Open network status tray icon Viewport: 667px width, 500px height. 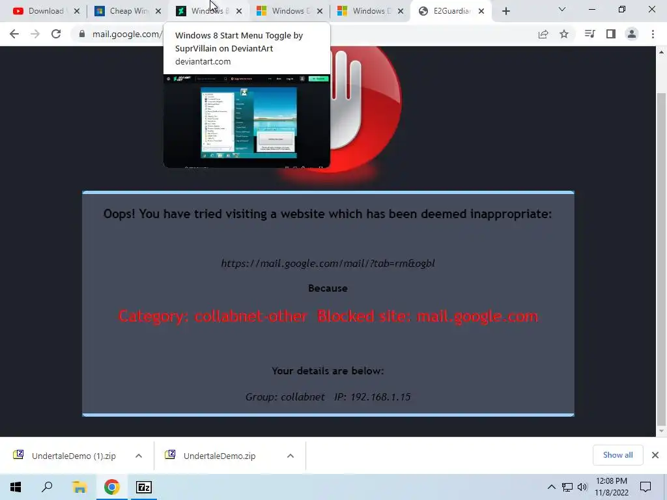(x=567, y=487)
